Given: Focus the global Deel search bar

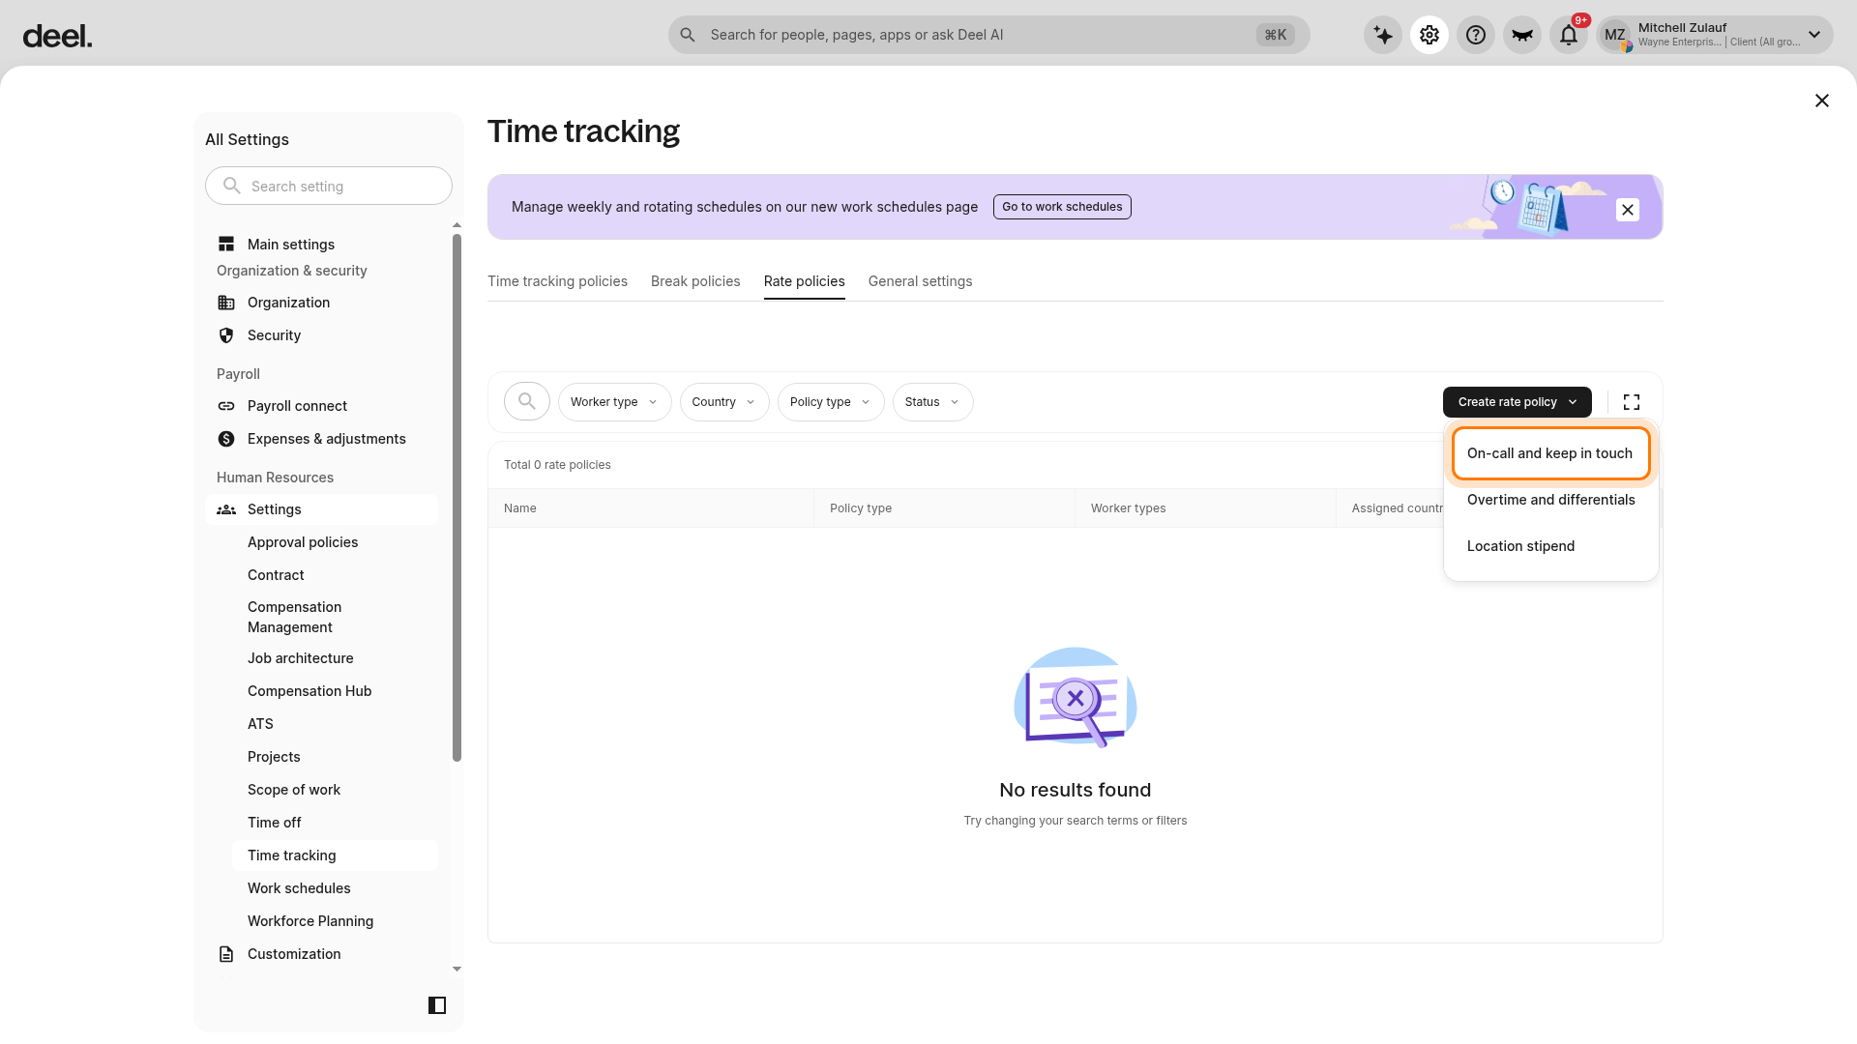Looking at the screenshot, I should click(988, 35).
